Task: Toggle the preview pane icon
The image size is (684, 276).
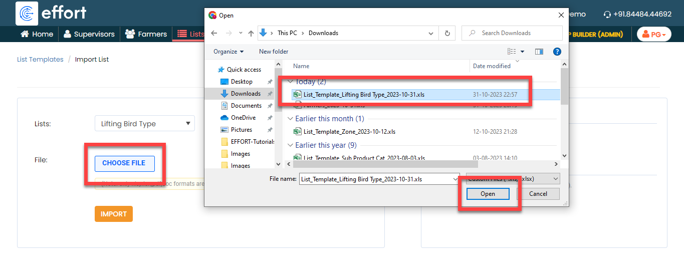Action: pyautogui.click(x=539, y=52)
